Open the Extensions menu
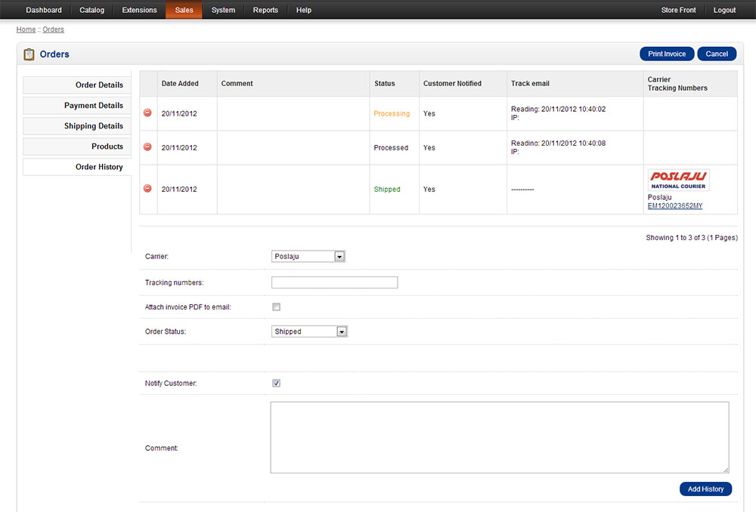This screenshot has width=756, height=512. [x=139, y=10]
